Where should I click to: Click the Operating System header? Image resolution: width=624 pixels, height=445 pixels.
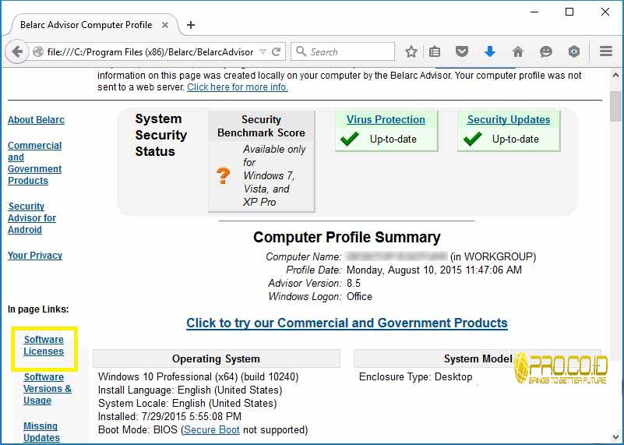pyautogui.click(x=216, y=358)
